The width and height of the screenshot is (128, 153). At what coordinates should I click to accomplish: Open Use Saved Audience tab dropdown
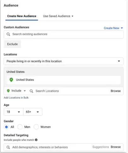[x=58, y=16]
